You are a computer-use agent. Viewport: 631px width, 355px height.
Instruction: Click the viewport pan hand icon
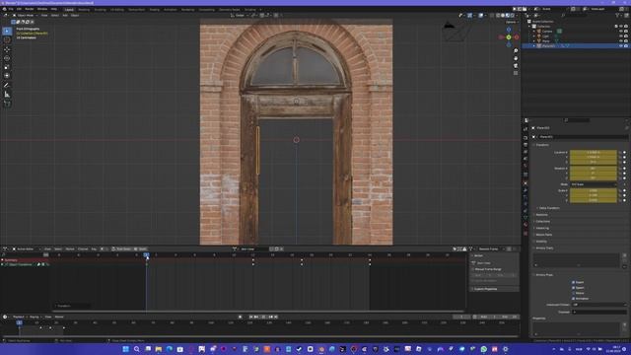click(516, 58)
